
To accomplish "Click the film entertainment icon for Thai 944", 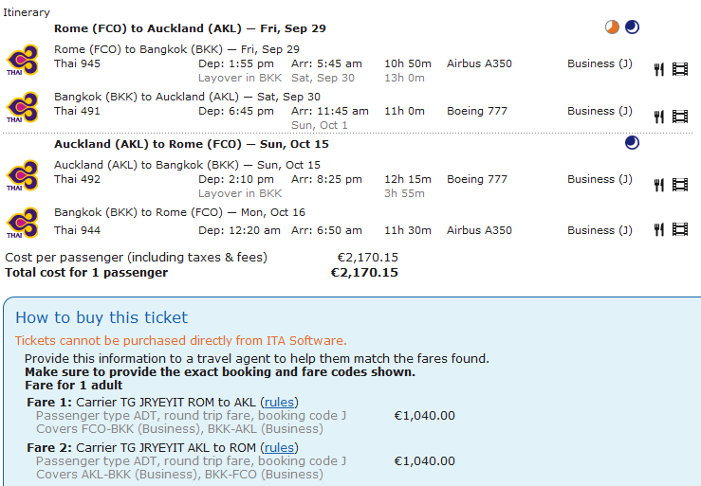I will click(x=679, y=230).
